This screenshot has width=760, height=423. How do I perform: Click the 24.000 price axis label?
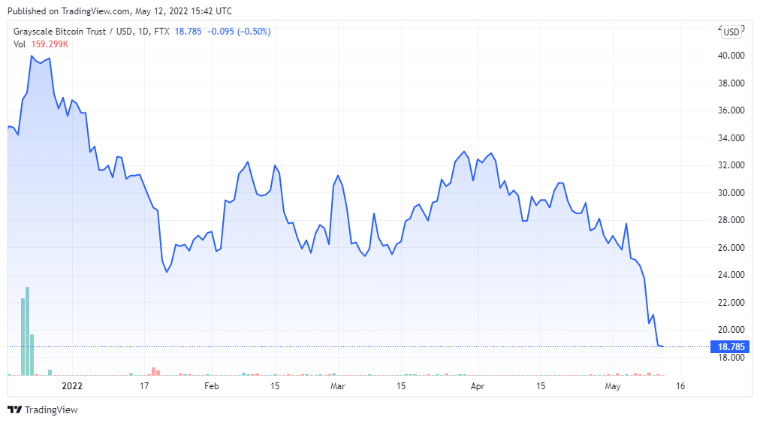(x=731, y=274)
